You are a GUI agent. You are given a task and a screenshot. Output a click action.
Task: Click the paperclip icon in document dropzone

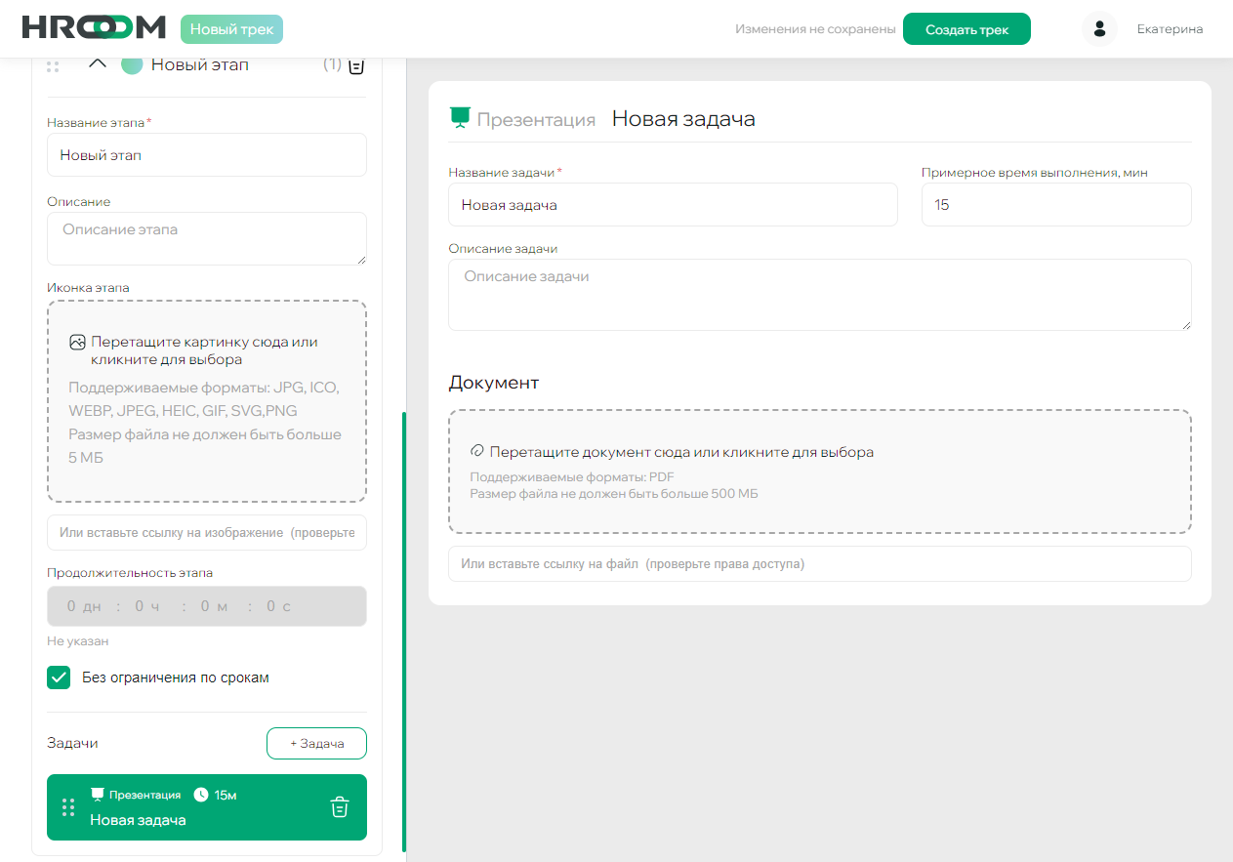pos(477,452)
